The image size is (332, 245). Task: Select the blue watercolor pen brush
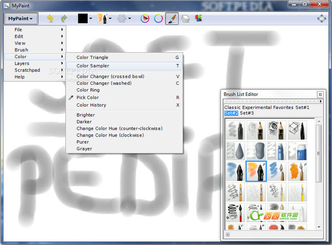coord(235,171)
